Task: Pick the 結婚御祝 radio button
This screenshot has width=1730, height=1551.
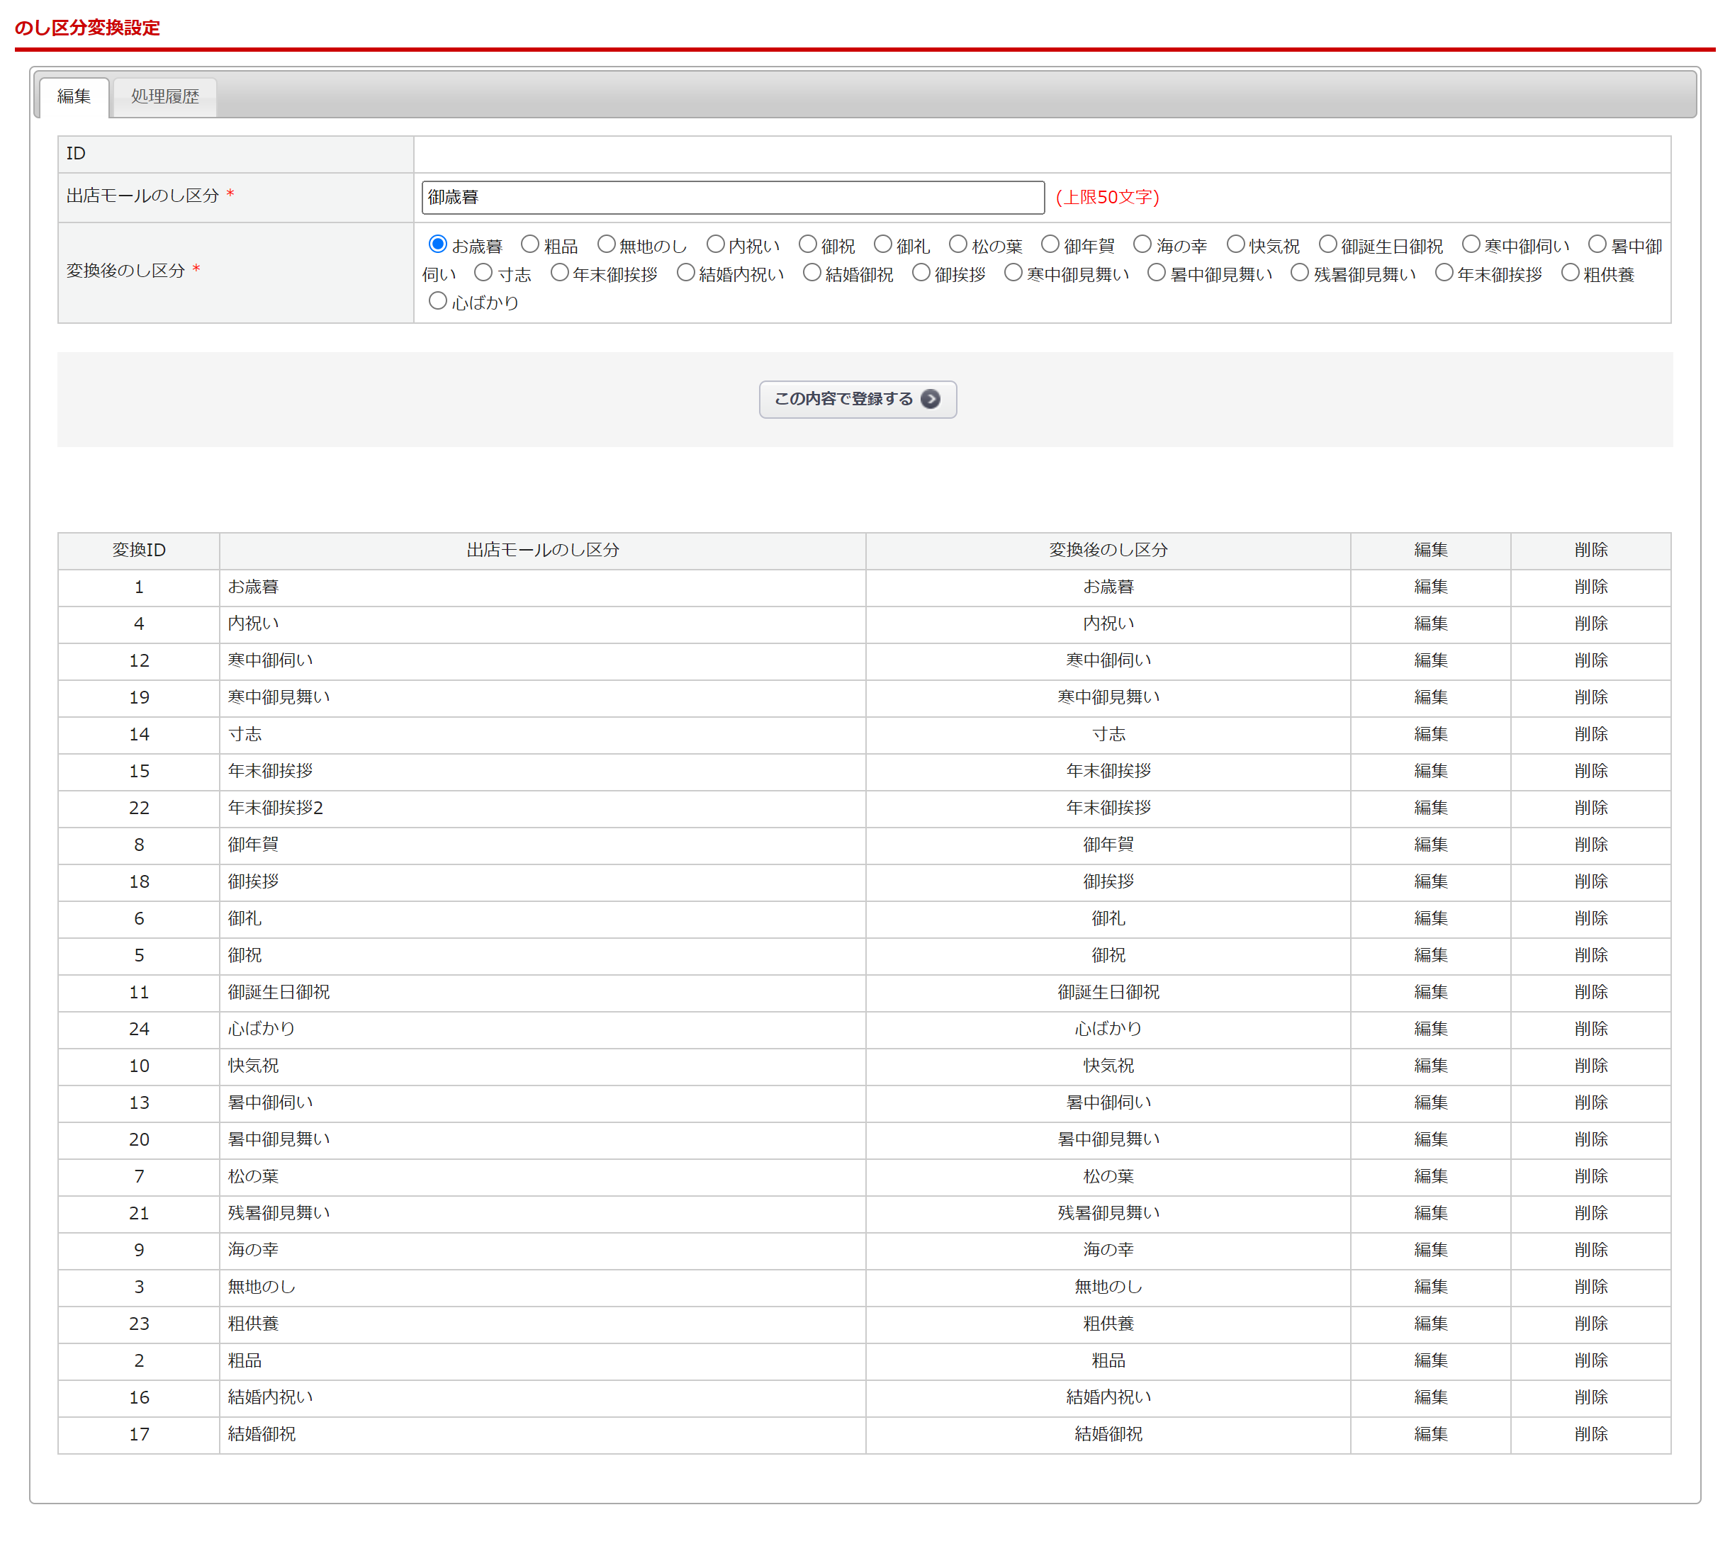Action: [811, 273]
